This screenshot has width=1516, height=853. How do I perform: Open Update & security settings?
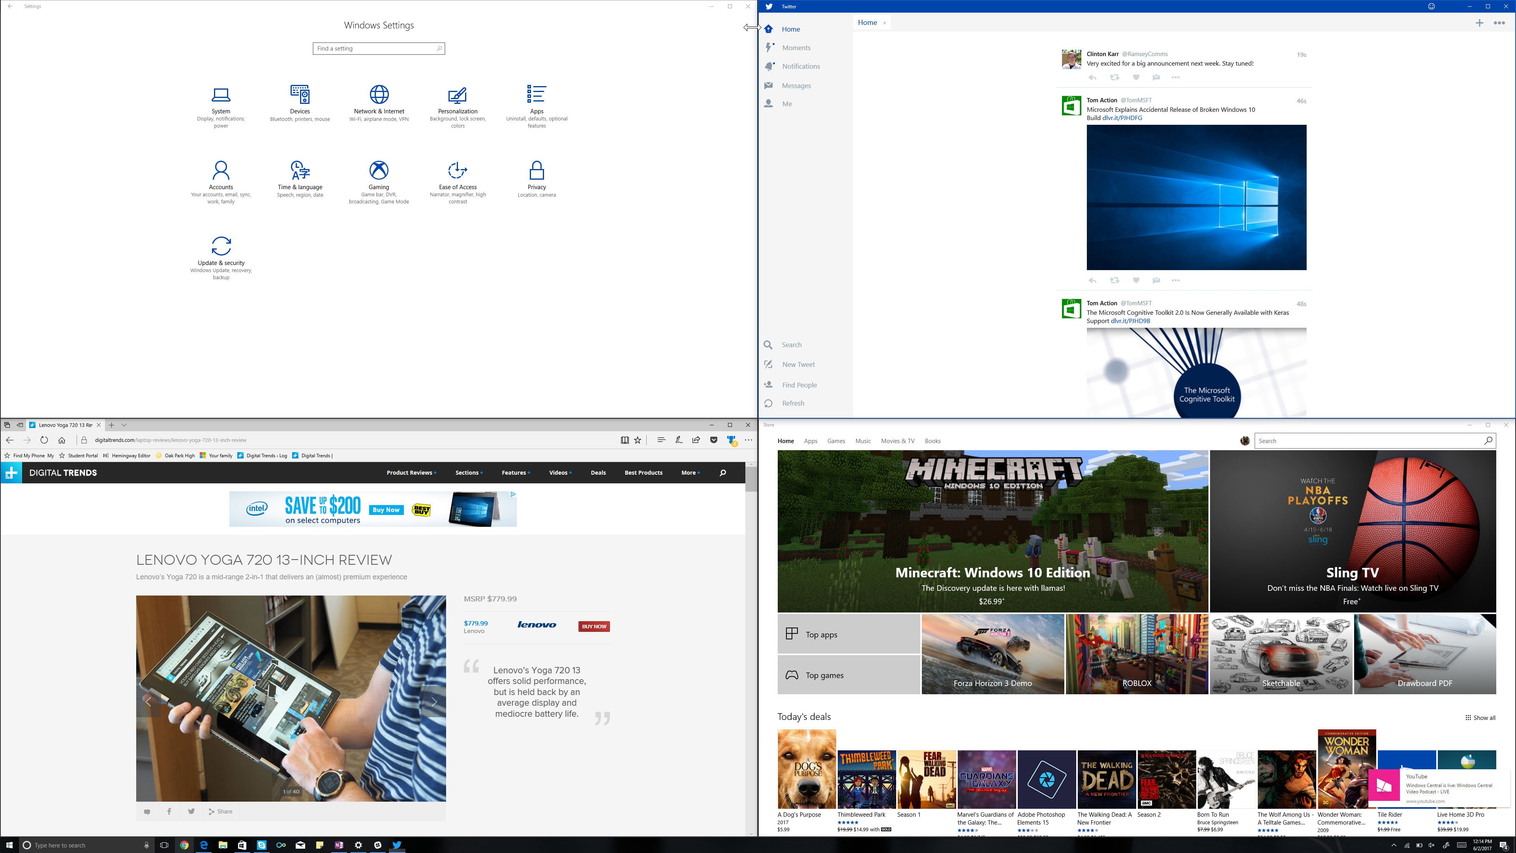221,259
